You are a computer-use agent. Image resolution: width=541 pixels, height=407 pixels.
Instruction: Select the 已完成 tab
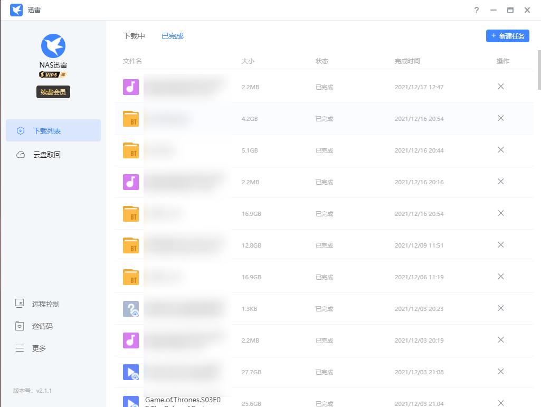coord(173,36)
